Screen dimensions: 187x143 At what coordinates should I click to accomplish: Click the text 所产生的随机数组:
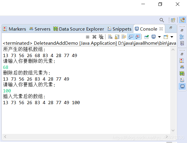pyautogui.click(x=24, y=49)
